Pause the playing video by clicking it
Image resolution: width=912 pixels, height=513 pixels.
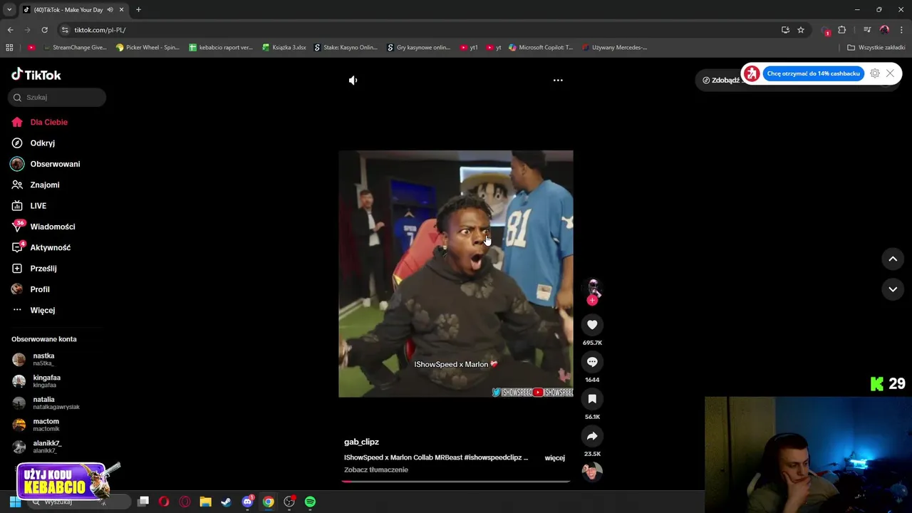click(456, 274)
